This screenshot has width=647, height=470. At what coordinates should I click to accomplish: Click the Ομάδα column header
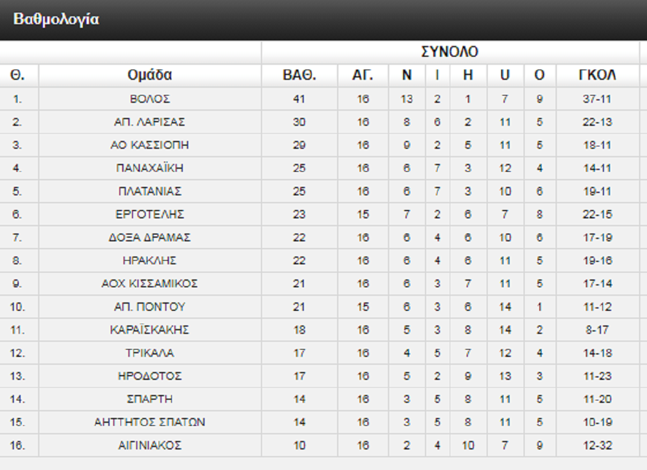(149, 76)
